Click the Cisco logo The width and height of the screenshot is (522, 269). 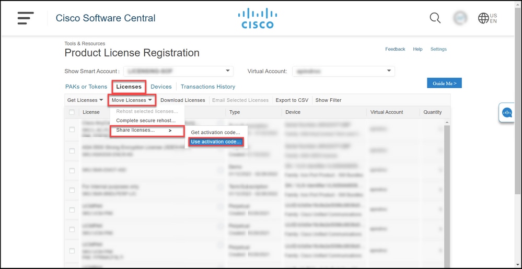point(258,18)
